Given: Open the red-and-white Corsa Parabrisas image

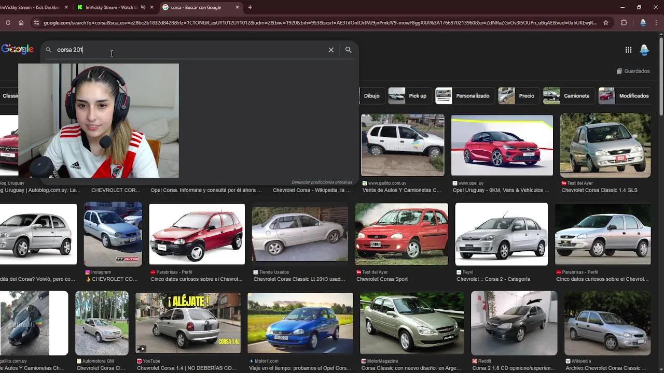Looking at the screenshot, I should [x=197, y=234].
